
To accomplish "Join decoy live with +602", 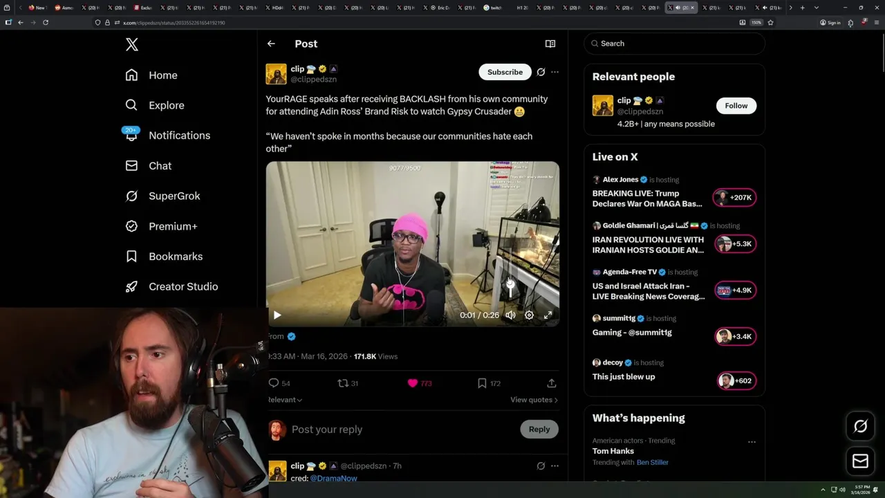I will 737,381.
